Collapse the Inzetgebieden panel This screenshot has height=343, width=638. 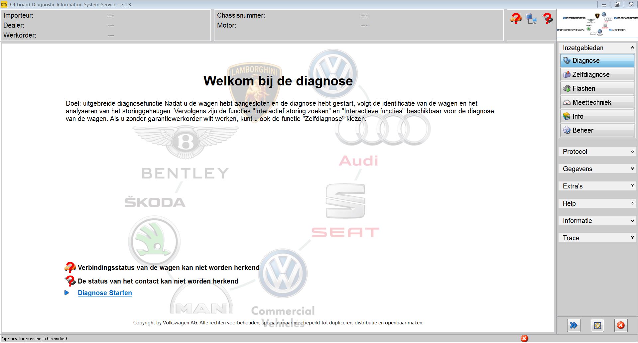tap(632, 48)
